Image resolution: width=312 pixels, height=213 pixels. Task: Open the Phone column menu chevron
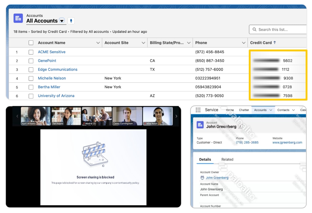click(244, 43)
